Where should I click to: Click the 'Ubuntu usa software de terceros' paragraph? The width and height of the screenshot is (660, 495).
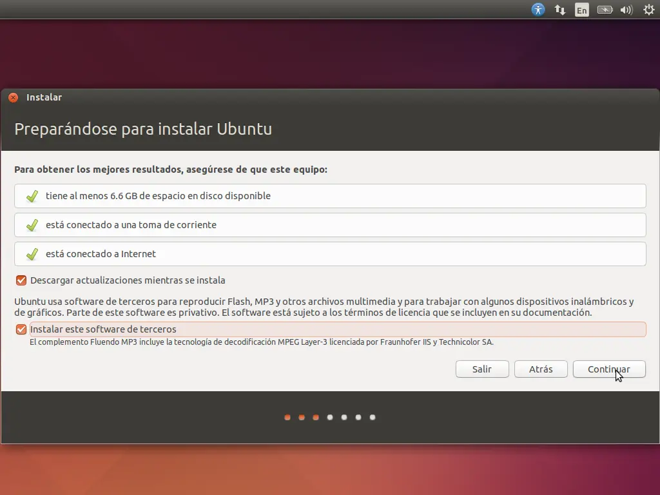(324, 307)
